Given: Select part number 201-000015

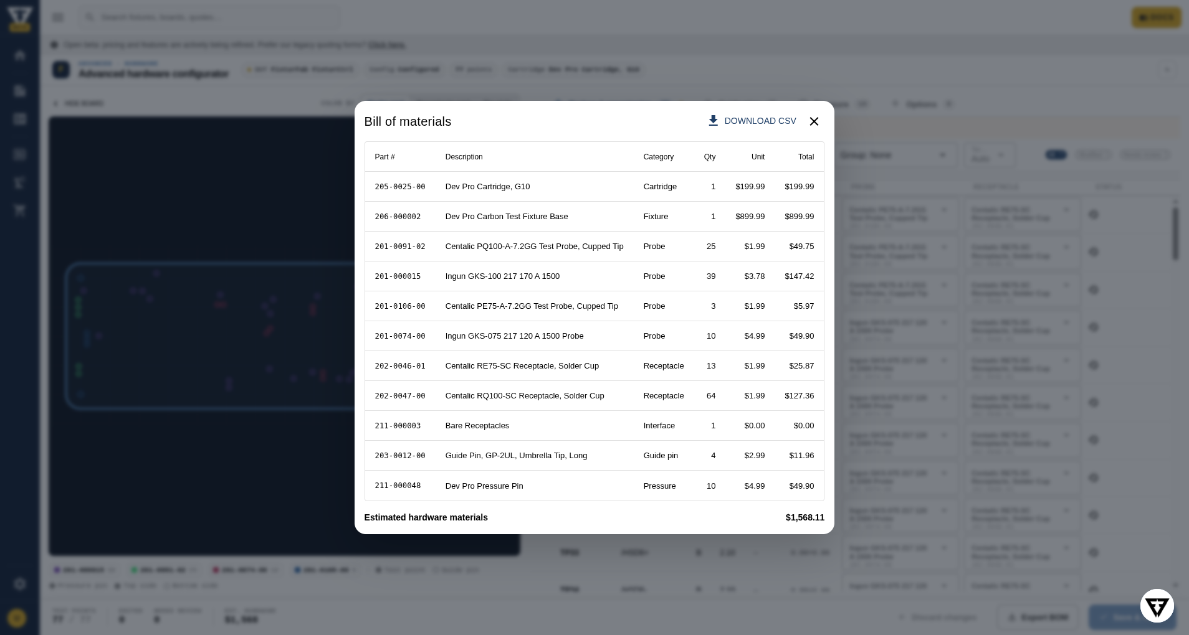Looking at the screenshot, I should (398, 276).
